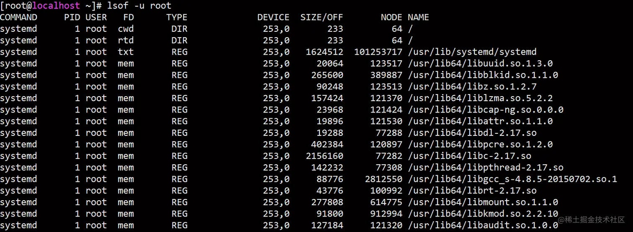Click the node value 121530
Viewport: 633px width, 232px height.
pyautogui.click(x=386, y=121)
